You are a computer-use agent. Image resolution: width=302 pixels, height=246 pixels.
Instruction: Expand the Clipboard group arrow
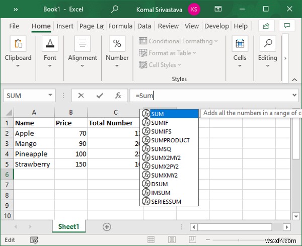(18, 66)
